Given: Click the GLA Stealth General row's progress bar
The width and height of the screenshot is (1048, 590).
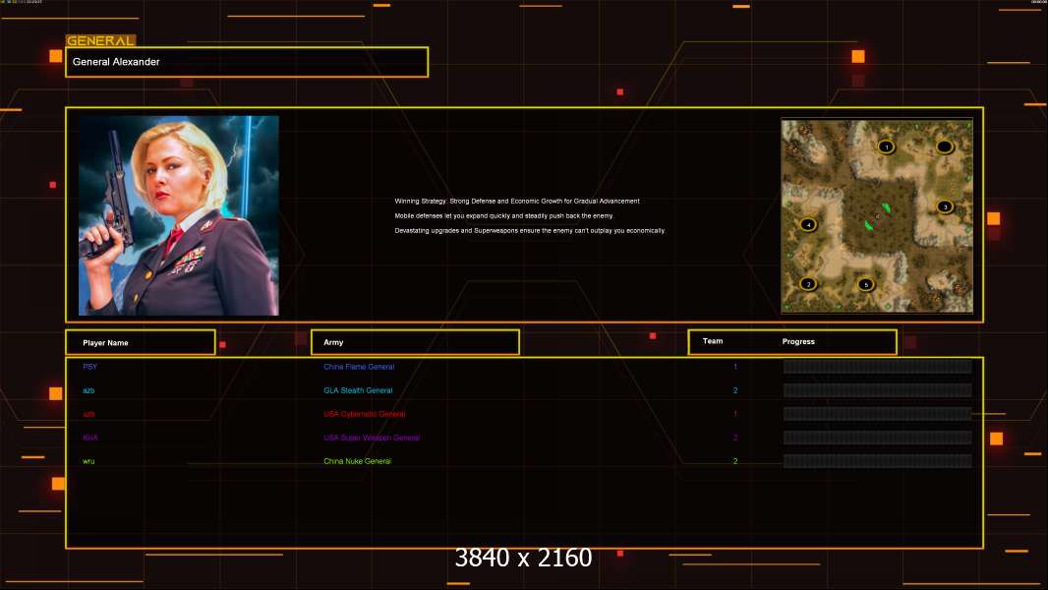Looking at the screenshot, I should [x=878, y=390].
